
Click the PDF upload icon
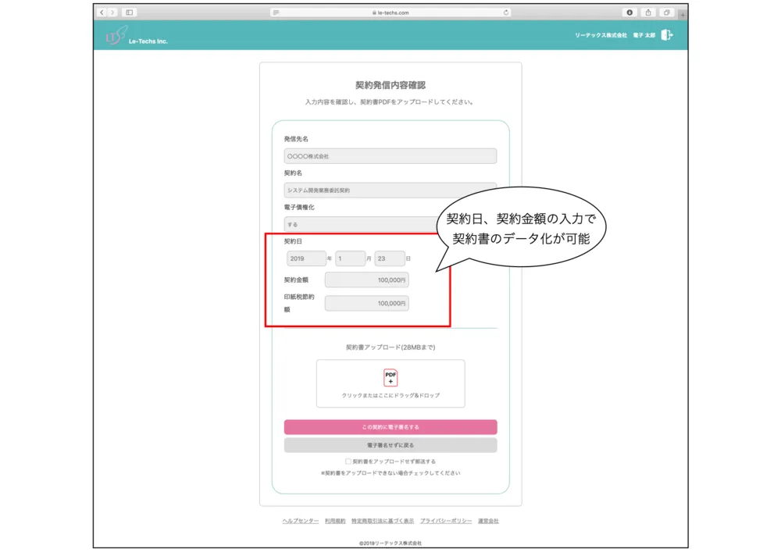(x=390, y=377)
